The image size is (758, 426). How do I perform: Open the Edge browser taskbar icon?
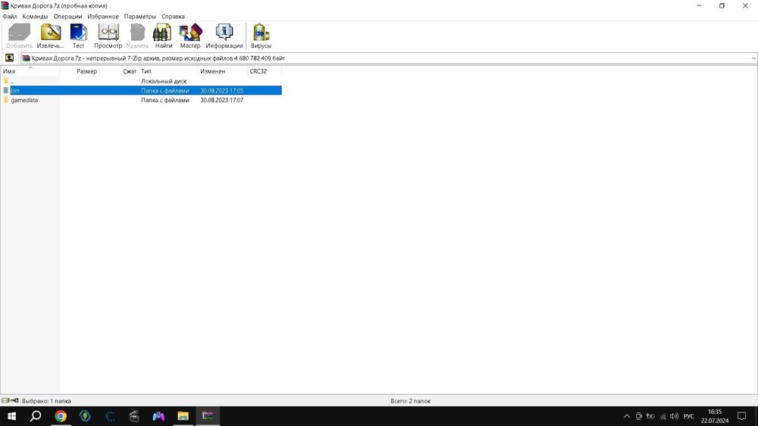[x=110, y=416]
